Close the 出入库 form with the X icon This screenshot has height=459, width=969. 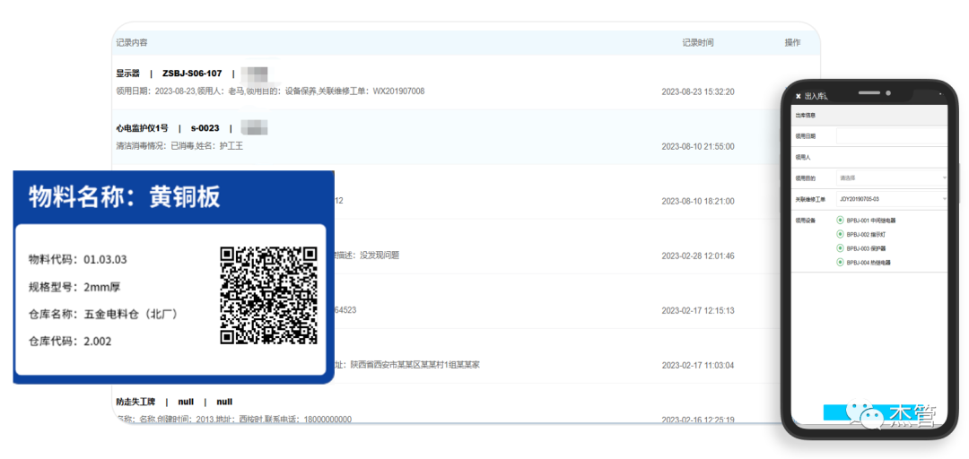click(x=799, y=96)
